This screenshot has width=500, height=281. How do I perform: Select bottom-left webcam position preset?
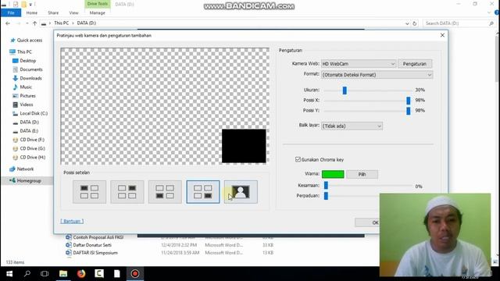point(165,192)
